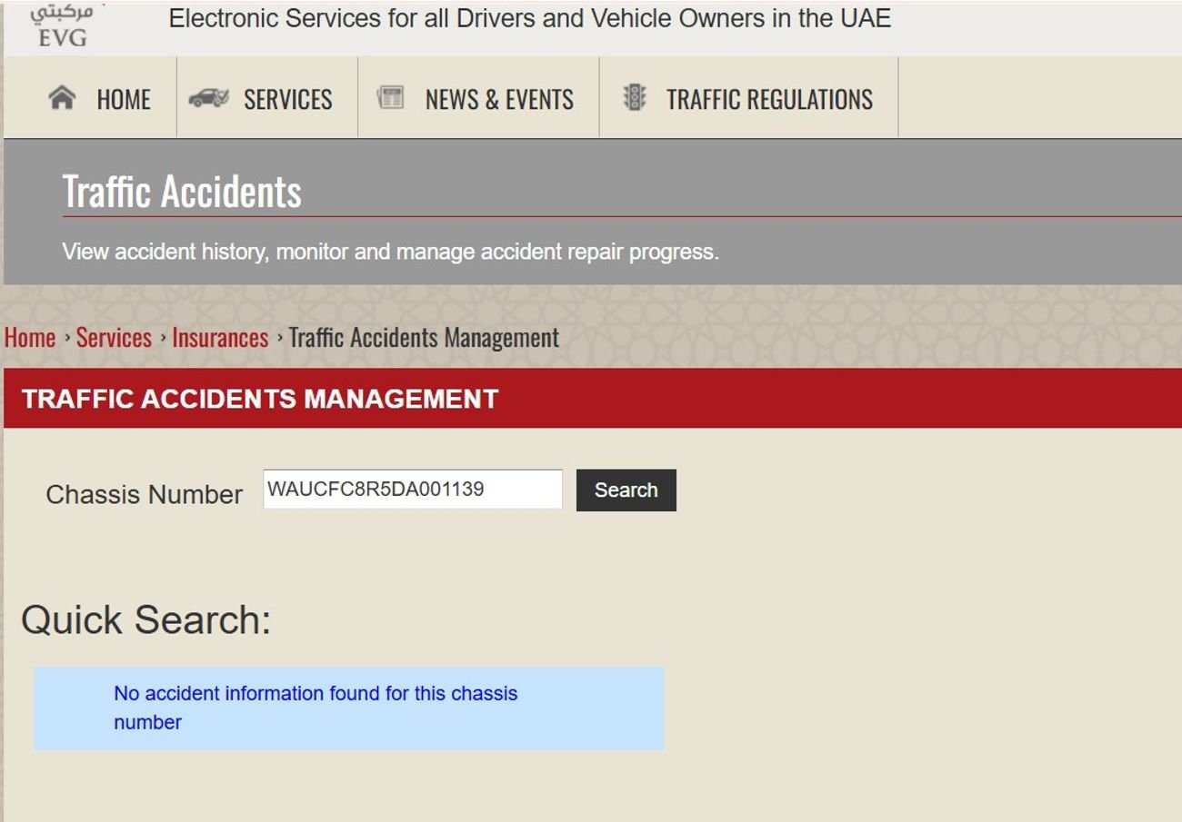The width and height of the screenshot is (1182, 822).
Task: Focus the Chassis Number input field
Action: click(413, 490)
